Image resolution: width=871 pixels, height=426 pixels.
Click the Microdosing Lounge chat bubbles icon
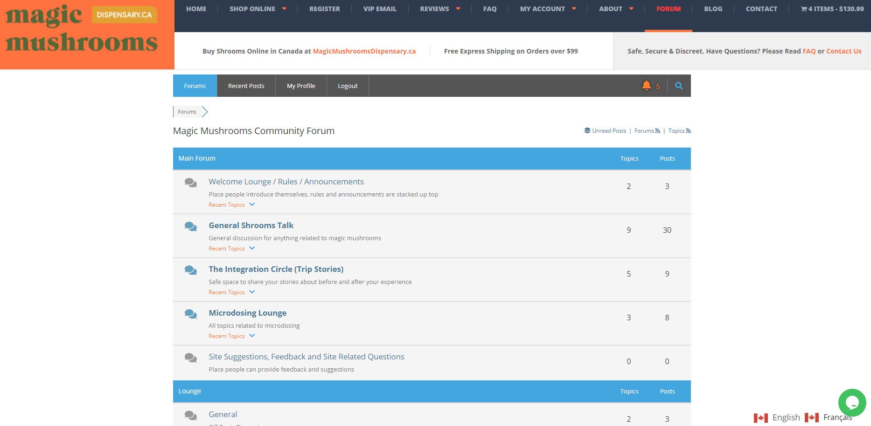[190, 314]
